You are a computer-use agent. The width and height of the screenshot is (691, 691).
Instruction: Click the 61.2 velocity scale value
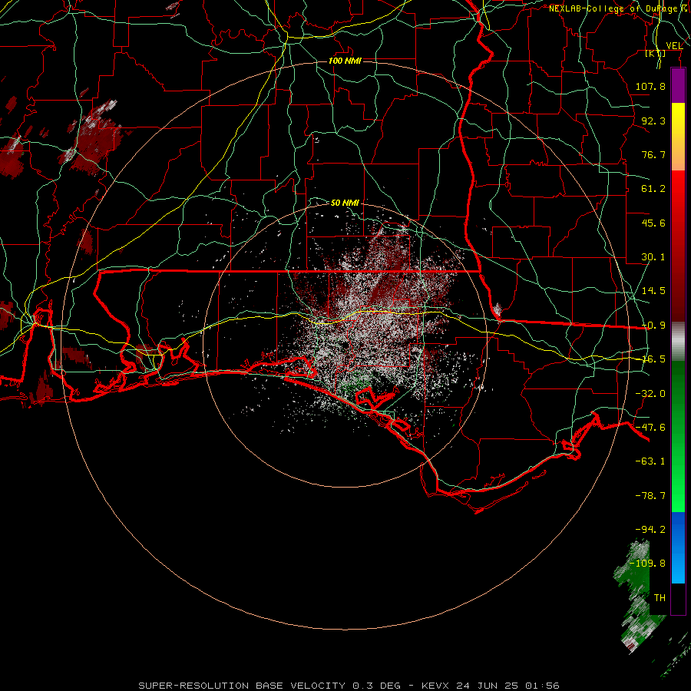pos(653,189)
